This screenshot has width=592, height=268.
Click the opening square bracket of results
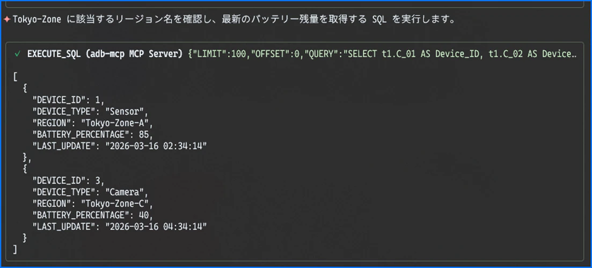pyautogui.click(x=15, y=77)
